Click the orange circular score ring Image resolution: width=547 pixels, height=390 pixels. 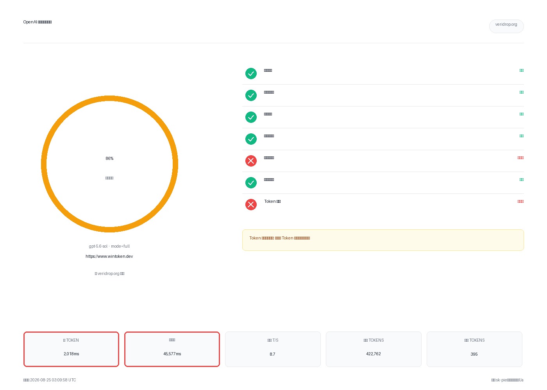click(109, 164)
